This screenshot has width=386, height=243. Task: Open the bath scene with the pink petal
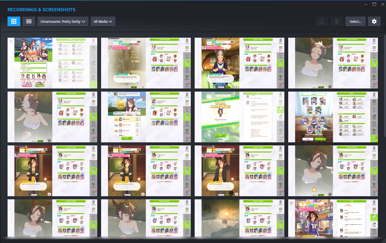click(52, 117)
